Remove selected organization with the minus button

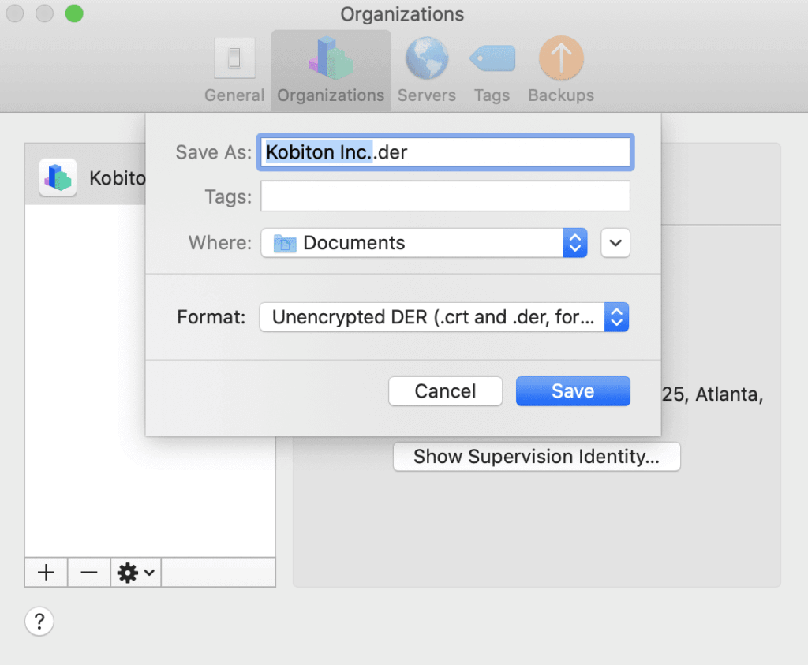coord(88,573)
